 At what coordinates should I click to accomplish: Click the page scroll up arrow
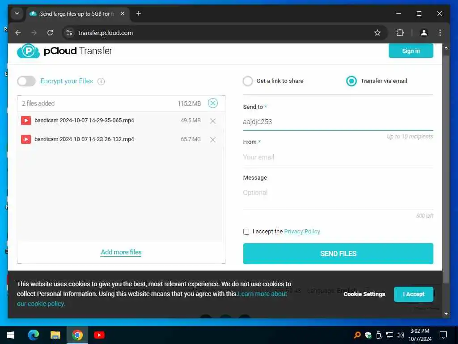tap(446, 47)
